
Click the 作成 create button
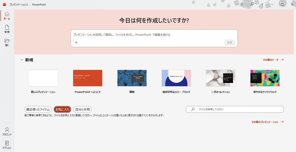[x=230, y=42]
